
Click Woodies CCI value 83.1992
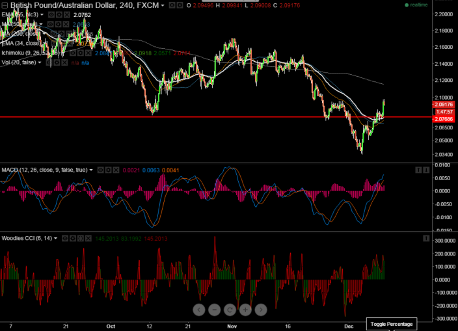point(131,239)
